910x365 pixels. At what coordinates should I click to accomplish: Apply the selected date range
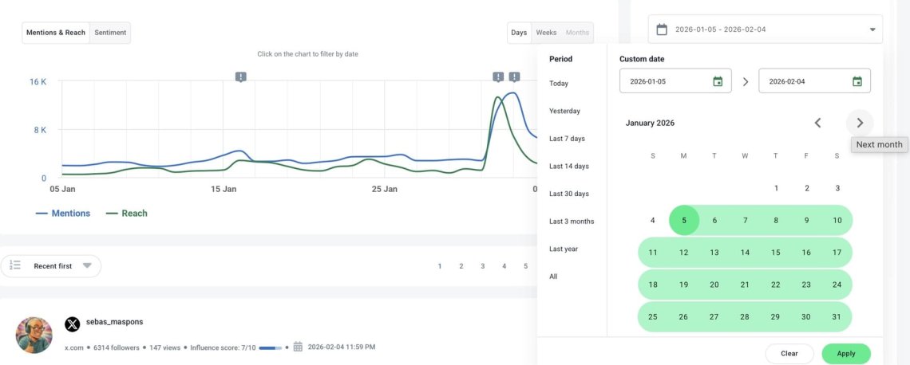[x=845, y=353]
